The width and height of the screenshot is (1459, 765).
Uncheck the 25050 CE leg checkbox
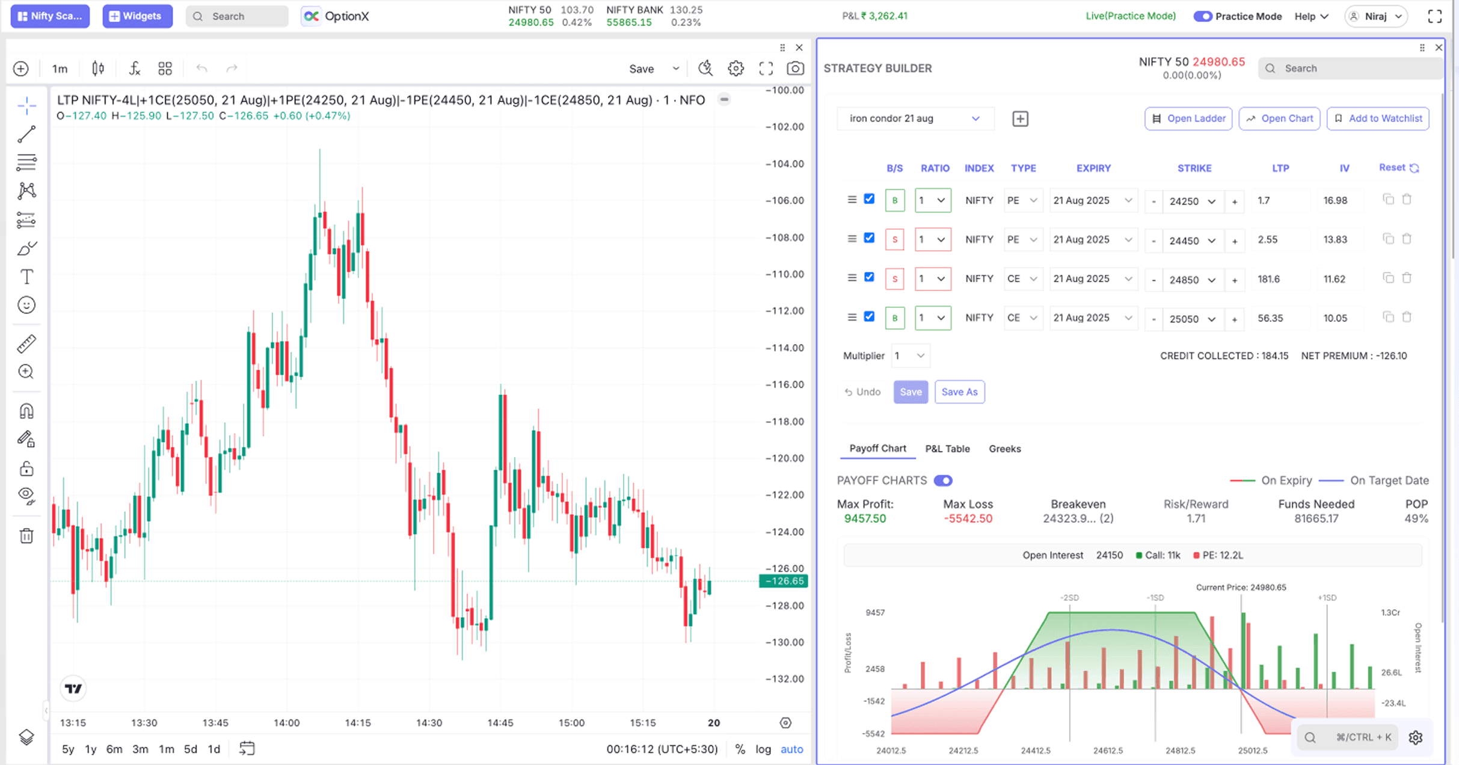click(x=869, y=316)
